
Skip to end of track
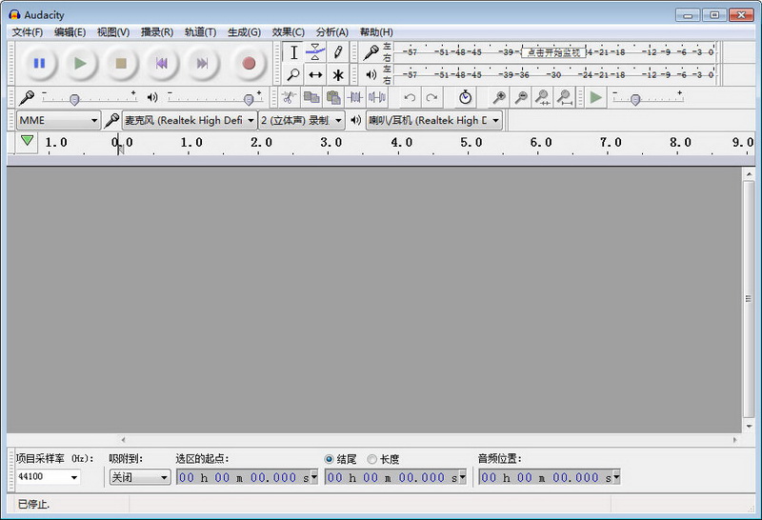coord(202,63)
